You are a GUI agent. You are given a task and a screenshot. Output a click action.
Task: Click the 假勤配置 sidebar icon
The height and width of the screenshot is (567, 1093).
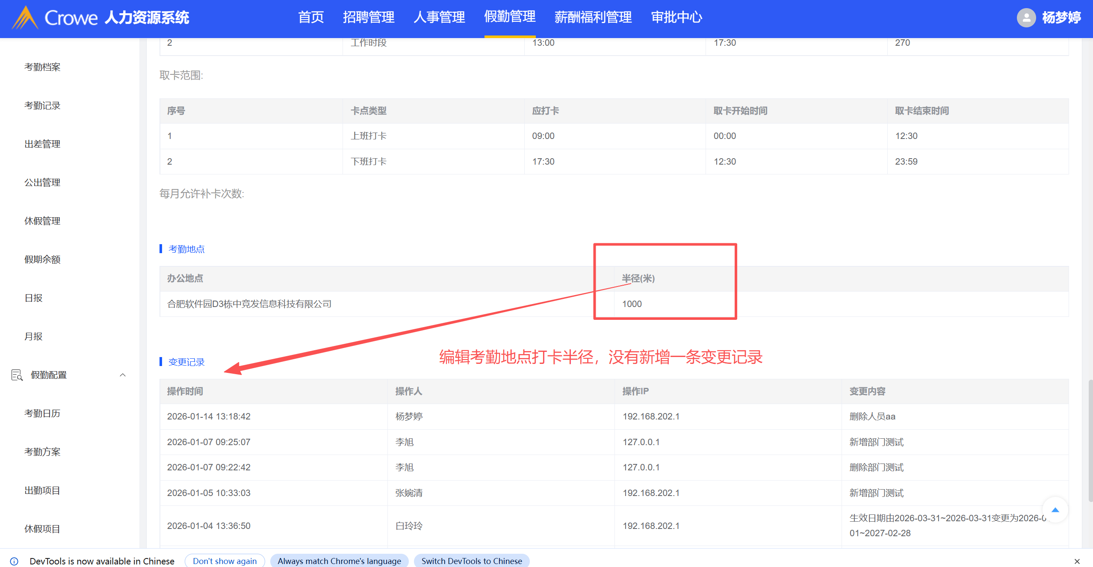[17, 375]
